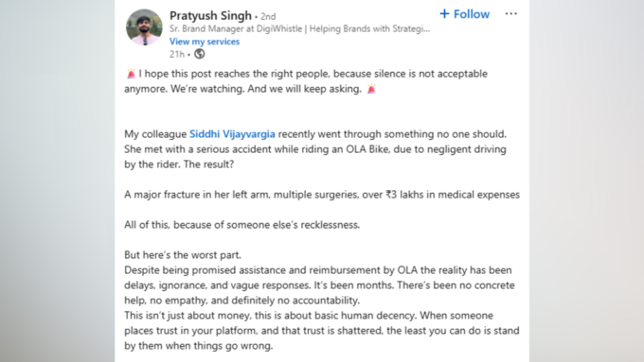Screen dimensions: 644x362
Task: Click the plus icon beside Follow
Action: click(x=444, y=13)
